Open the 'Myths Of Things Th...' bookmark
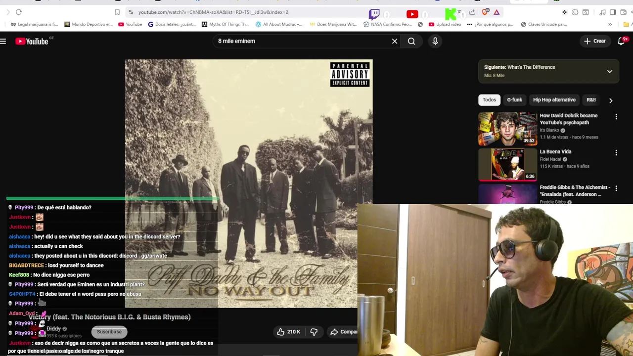 tap(225, 24)
